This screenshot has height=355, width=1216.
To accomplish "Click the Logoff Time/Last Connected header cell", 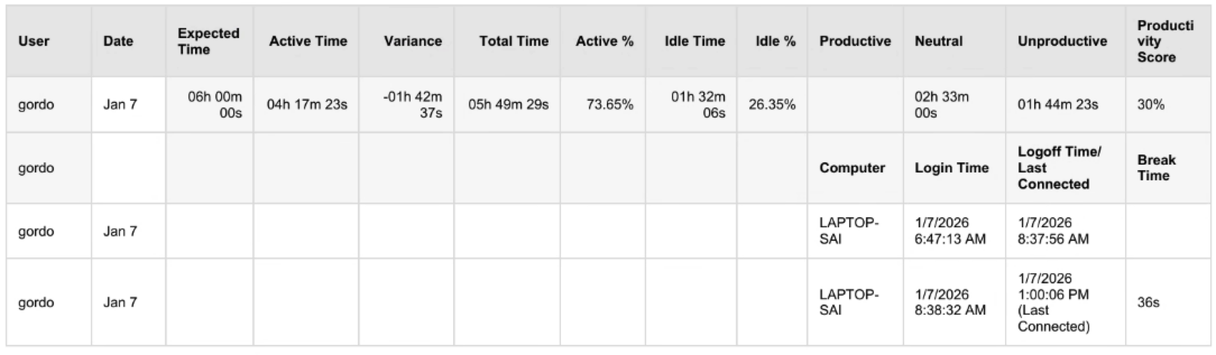I will click(x=1059, y=168).
